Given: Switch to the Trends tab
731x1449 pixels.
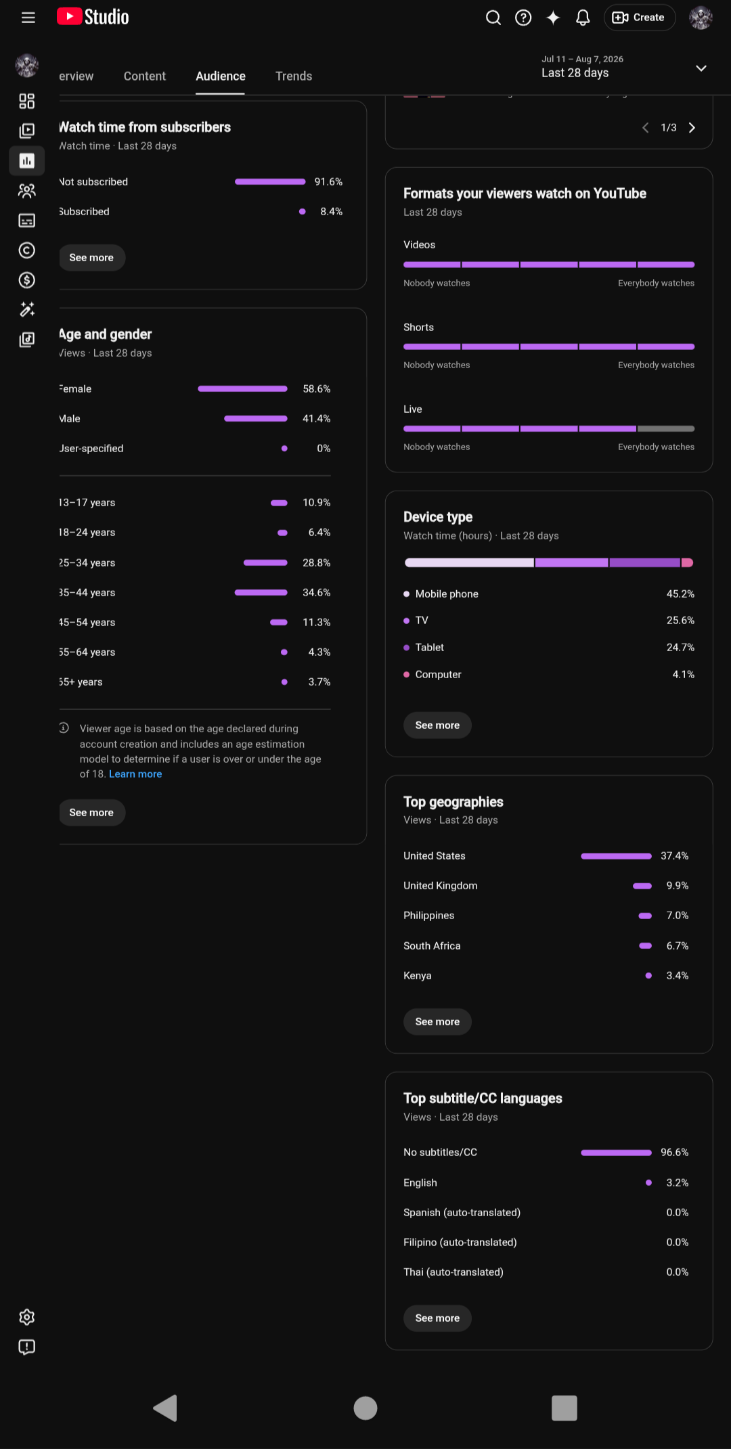Looking at the screenshot, I should pos(294,76).
